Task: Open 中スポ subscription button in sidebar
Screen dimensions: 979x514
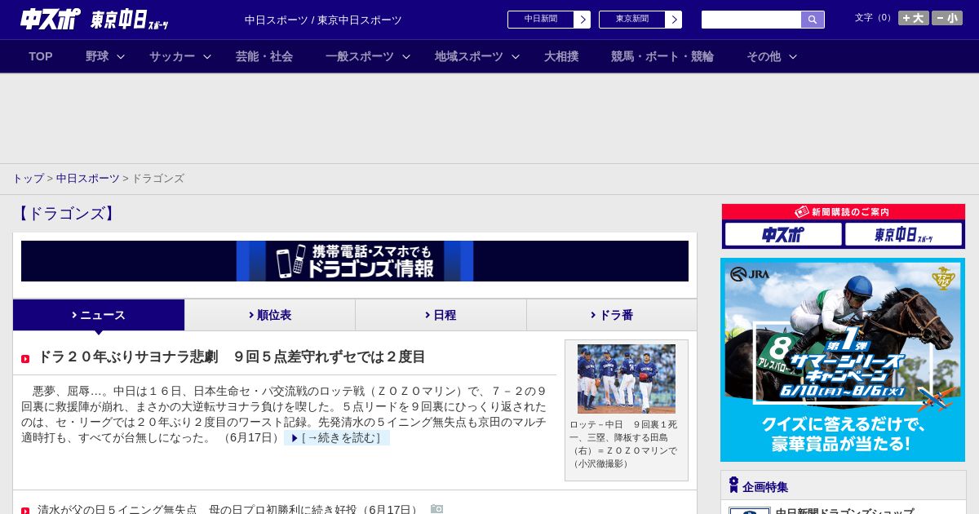Action: [x=783, y=234]
